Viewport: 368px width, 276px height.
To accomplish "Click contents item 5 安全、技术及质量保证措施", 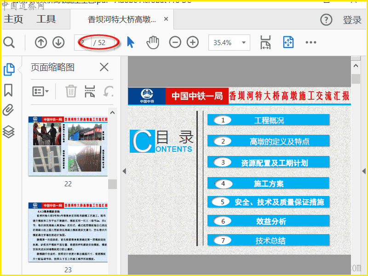I will pos(269,202).
